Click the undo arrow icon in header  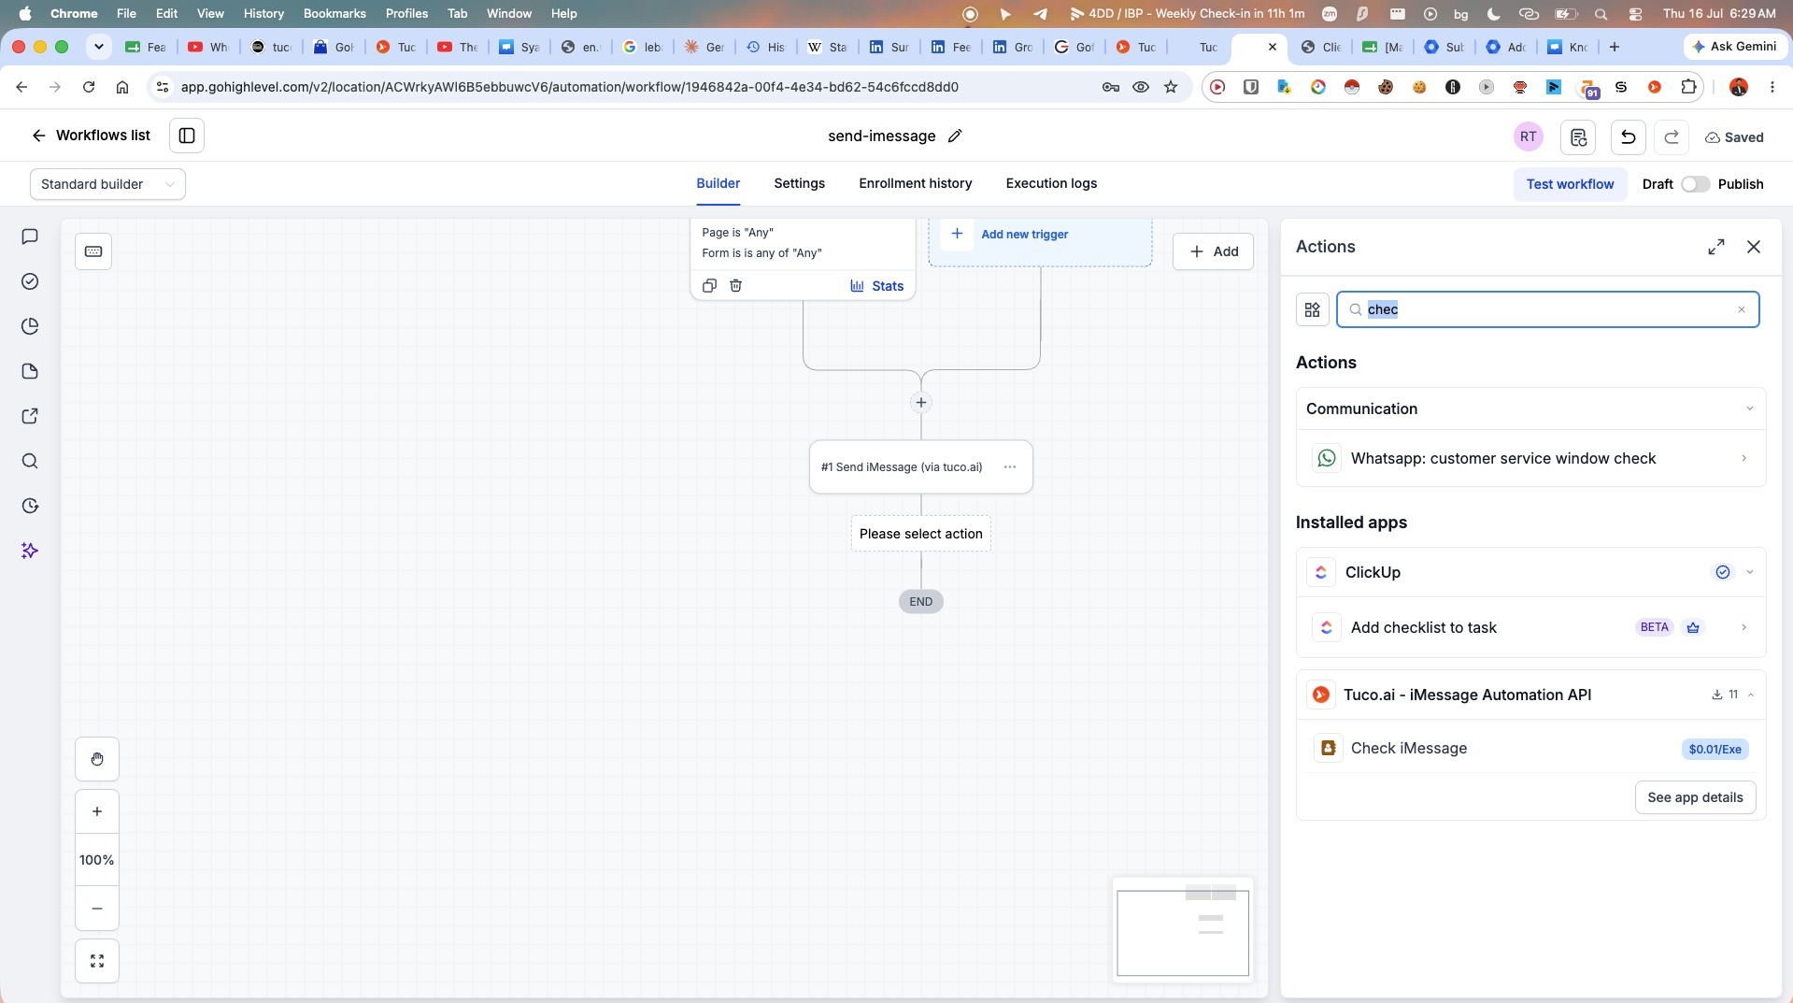(1628, 136)
